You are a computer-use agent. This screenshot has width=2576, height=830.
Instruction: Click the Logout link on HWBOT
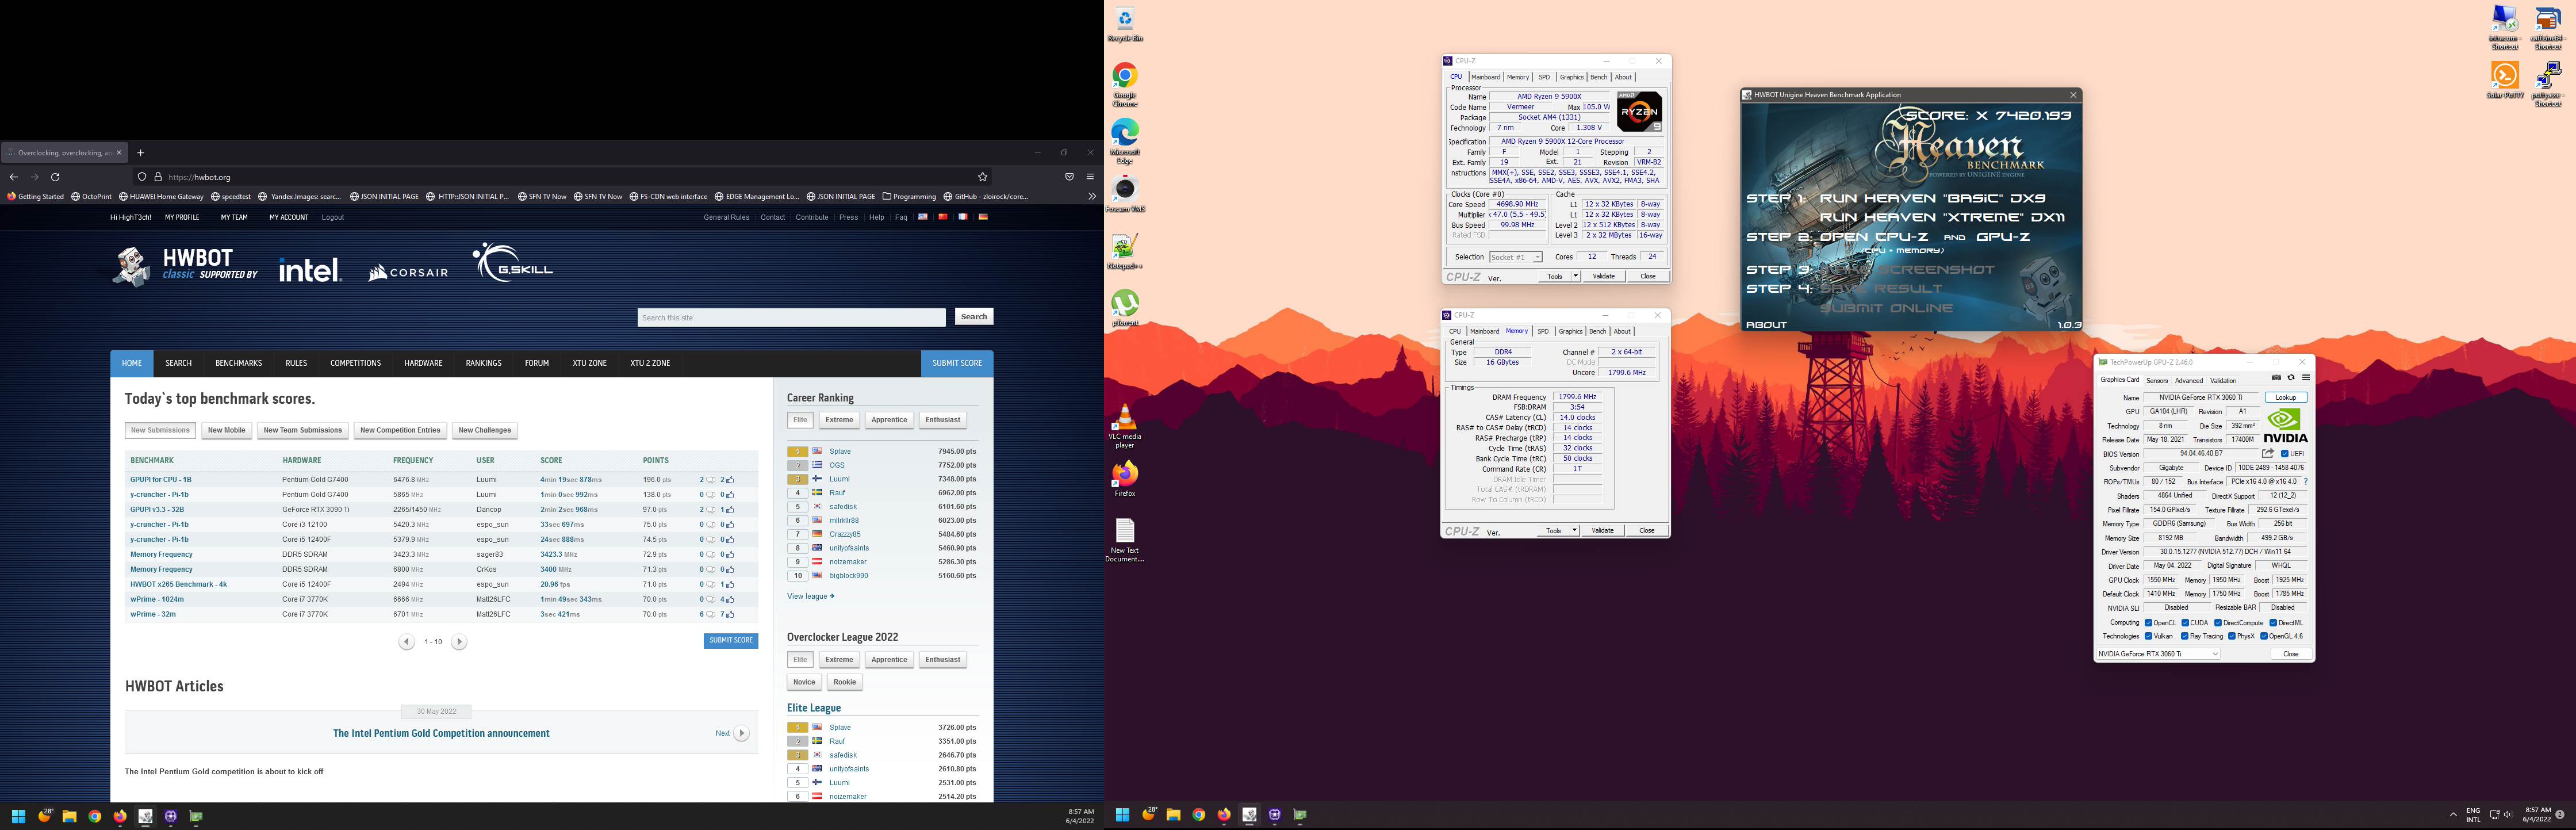click(333, 217)
